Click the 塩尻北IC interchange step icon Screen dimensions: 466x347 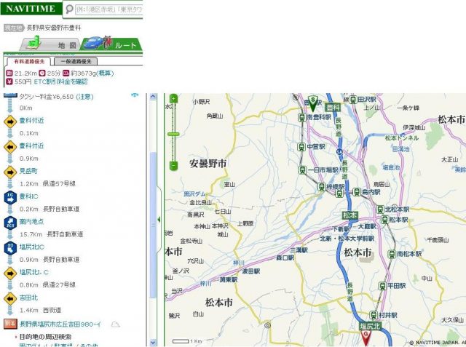click(x=10, y=249)
